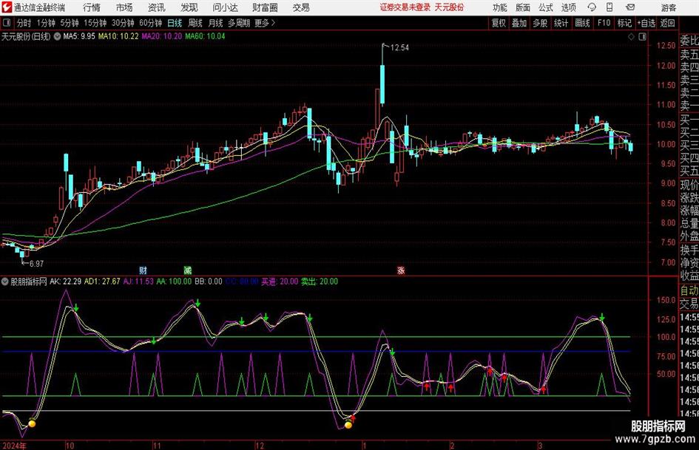Click the 12.54 high price label
The image size is (699, 450).
(399, 48)
